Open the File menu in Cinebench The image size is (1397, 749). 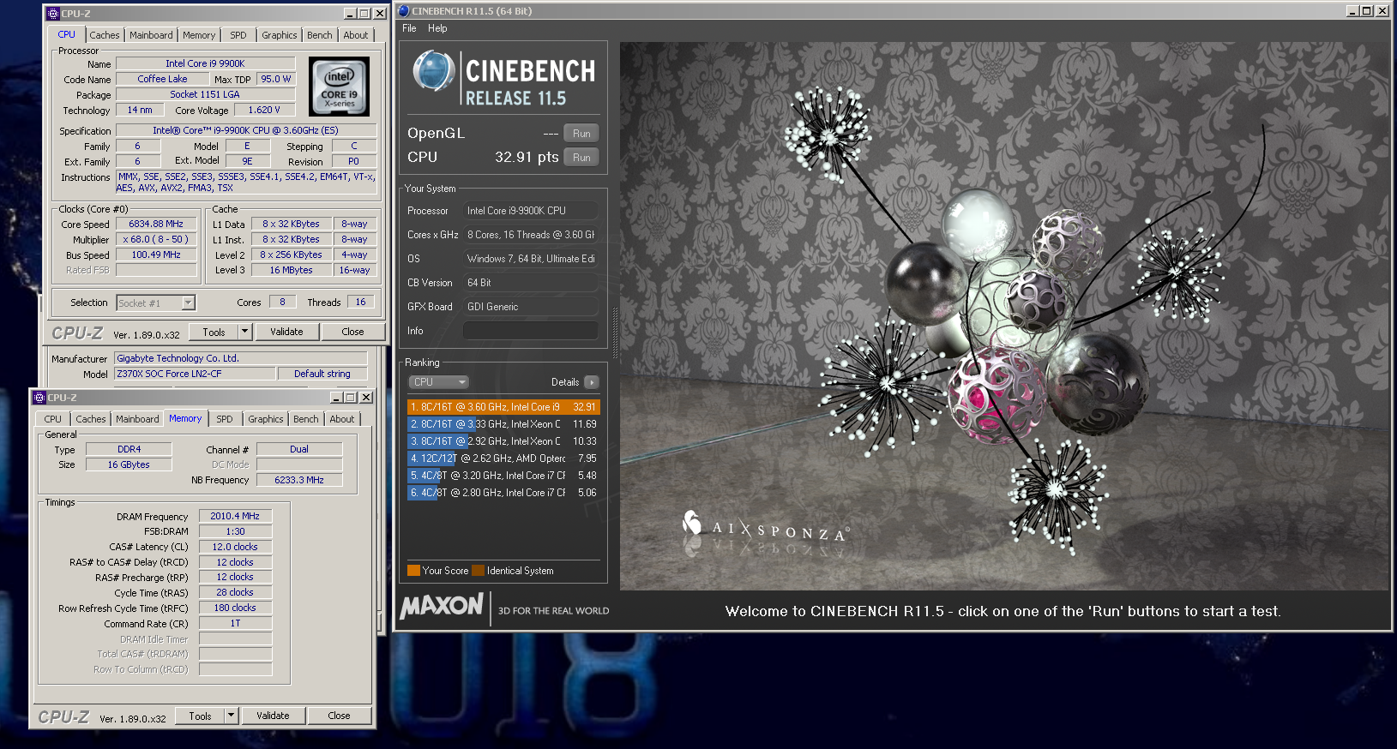tap(409, 28)
